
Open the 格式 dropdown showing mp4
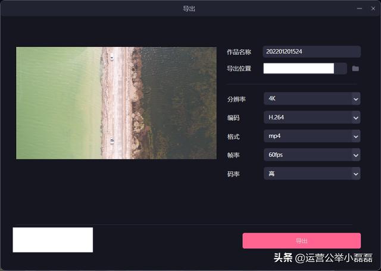coord(312,136)
